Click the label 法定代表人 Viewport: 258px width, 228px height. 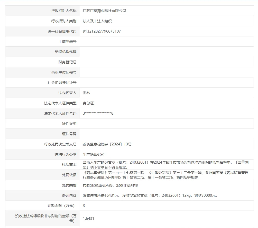click(68, 93)
